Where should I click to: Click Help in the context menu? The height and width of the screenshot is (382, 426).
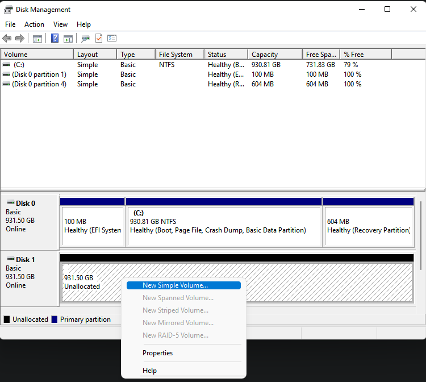tap(149, 371)
